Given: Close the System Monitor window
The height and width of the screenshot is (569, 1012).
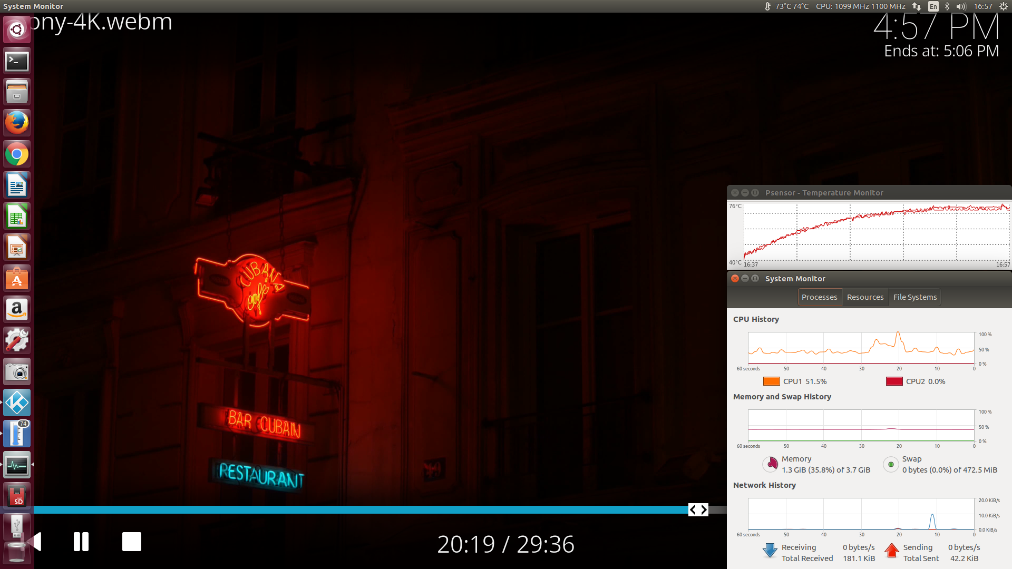Looking at the screenshot, I should pyautogui.click(x=735, y=278).
